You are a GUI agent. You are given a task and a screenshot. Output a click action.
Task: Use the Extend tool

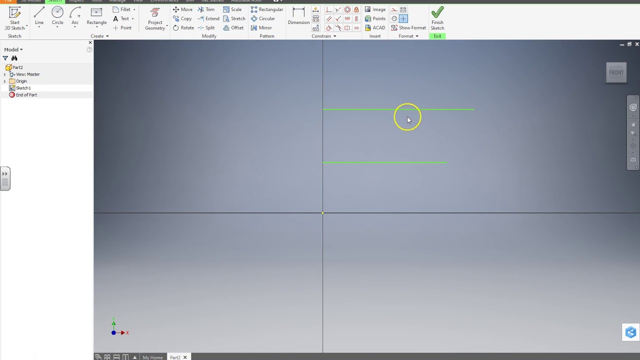[x=208, y=18]
